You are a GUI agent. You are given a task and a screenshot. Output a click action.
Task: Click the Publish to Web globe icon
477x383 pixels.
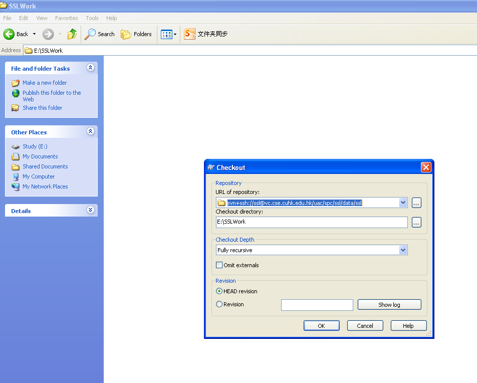[x=16, y=93]
